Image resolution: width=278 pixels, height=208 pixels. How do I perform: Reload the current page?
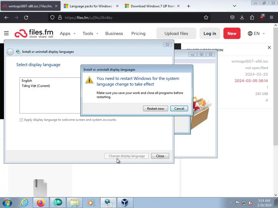26,18
